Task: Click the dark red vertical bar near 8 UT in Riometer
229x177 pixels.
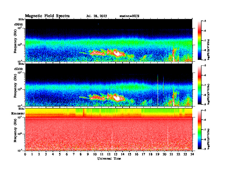Action: pyautogui.click(x=84, y=113)
